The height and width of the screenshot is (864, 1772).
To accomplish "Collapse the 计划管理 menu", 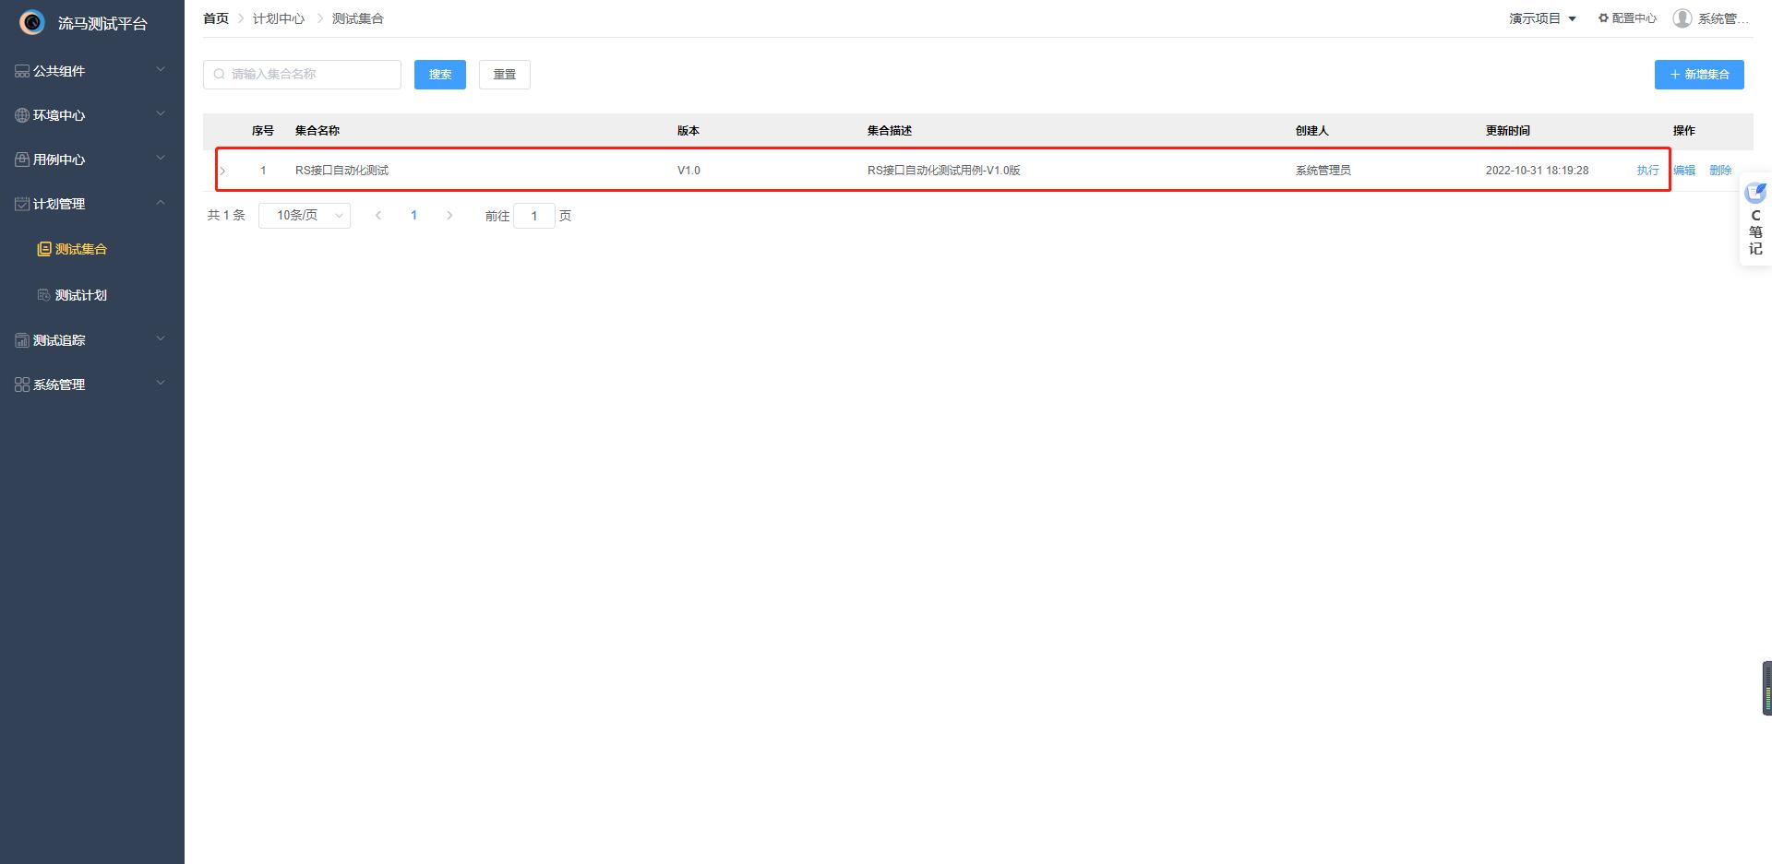I will click(161, 203).
